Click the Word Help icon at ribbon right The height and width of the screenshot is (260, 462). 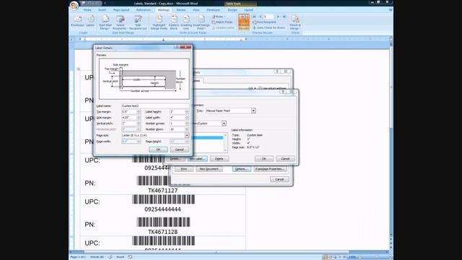391,9
